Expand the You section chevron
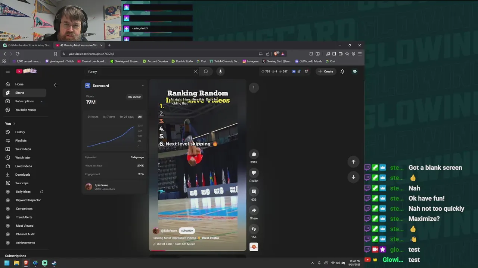 click(14, 124)
